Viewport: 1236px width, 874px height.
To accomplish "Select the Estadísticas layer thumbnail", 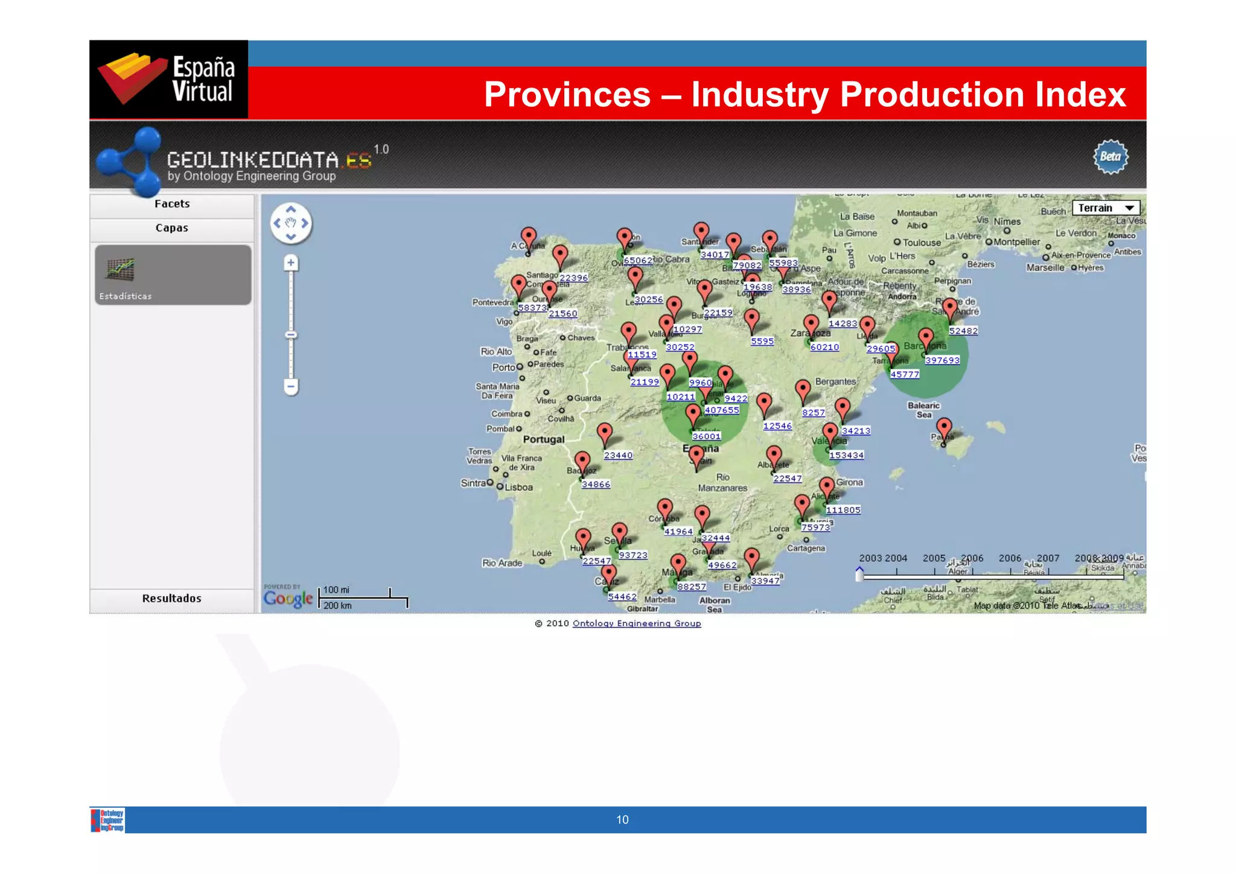I will point(173,275).
